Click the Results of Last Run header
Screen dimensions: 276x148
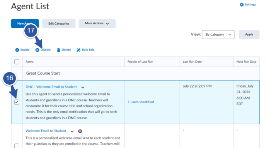140,62
